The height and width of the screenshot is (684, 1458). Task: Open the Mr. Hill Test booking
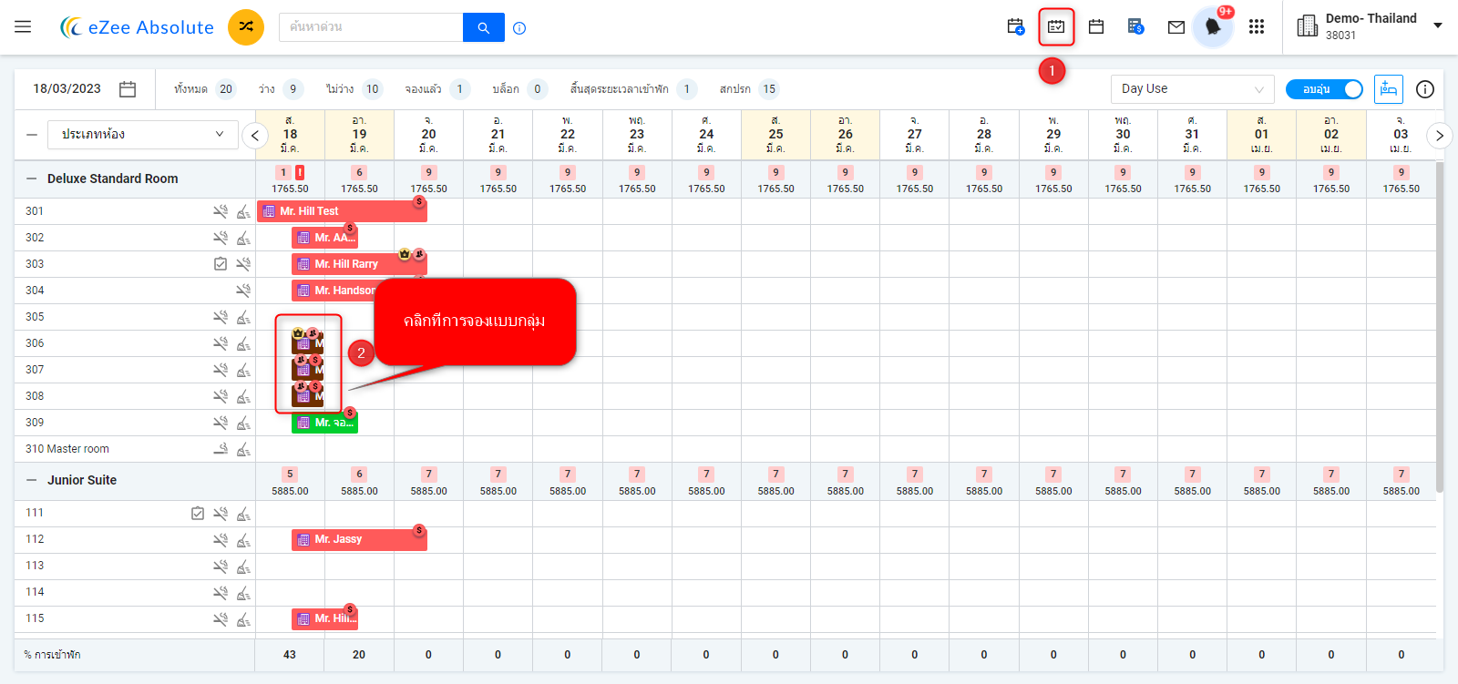pos(342,211)
